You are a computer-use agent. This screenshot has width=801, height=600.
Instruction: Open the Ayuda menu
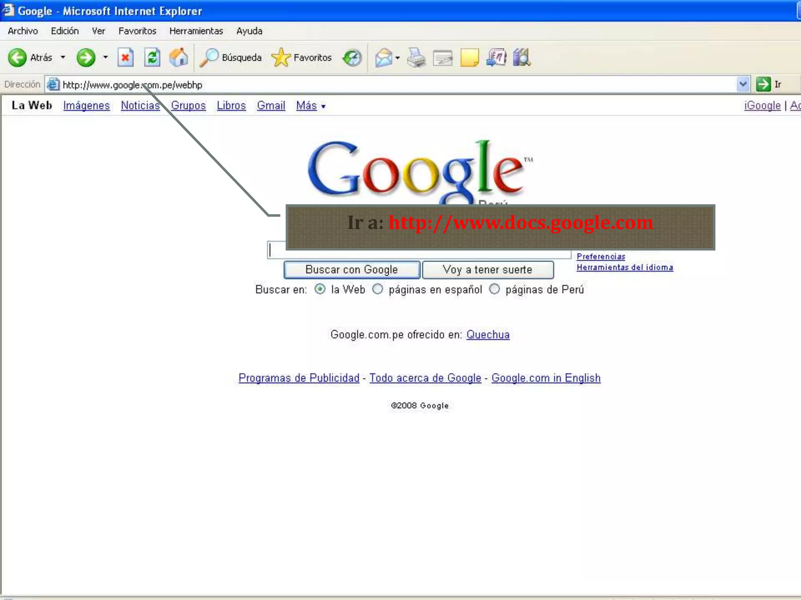pos(249,31)
